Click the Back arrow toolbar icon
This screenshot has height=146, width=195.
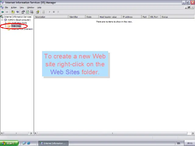(x=2, y=12)
